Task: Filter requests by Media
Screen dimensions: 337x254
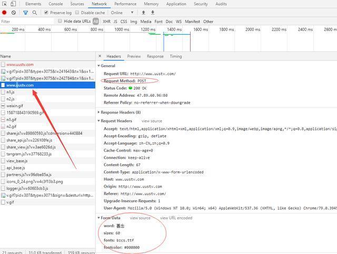Action: click(146, 22)
